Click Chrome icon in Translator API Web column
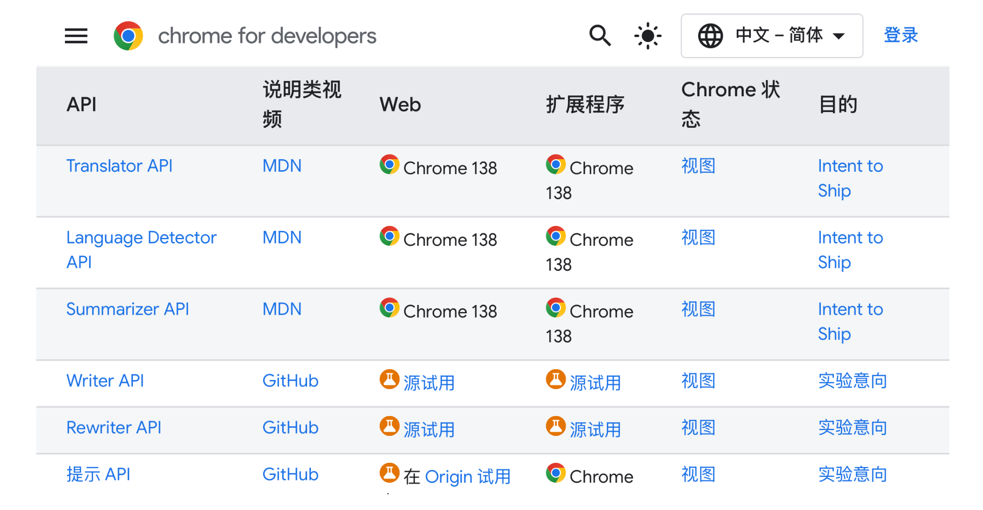Image resolution: width=983 pixels, height=510 pixels. [x=389, y=165]
